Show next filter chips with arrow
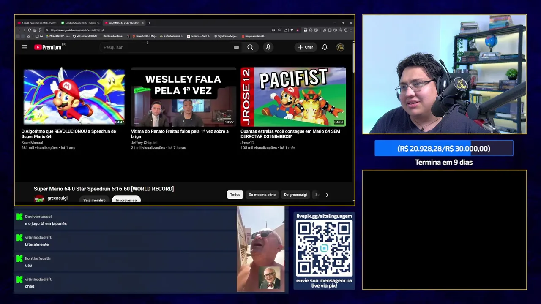 327,195
